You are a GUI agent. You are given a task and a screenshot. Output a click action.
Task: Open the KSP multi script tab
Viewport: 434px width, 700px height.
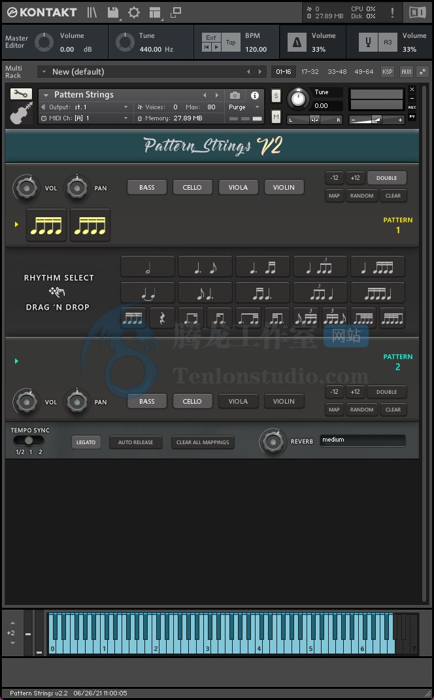(x=387, y=71)
